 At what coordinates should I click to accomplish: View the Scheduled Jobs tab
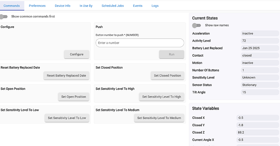click(113, 6)
